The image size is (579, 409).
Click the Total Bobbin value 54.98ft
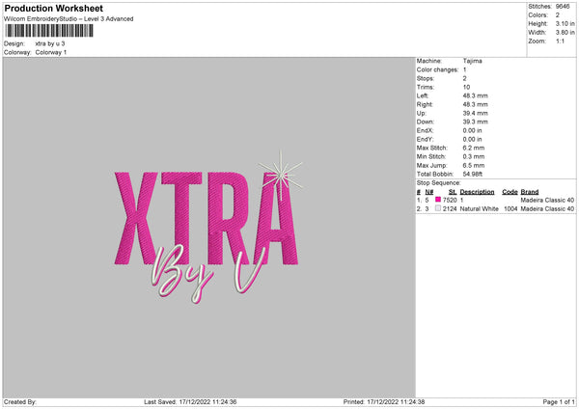(473, 175)
